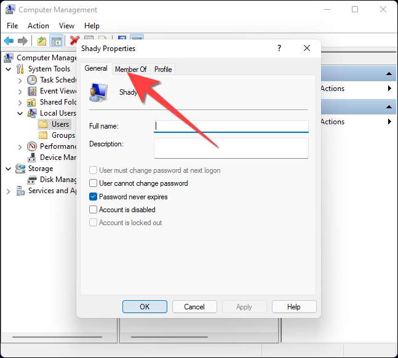Screen dimensions: 398x358
Task: Click inside the Description text field
Action: pos(231,148)
